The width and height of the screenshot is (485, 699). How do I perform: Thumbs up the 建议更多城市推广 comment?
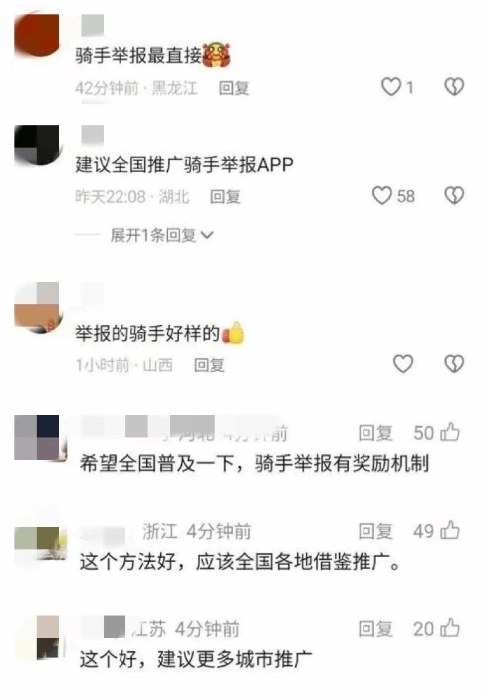point(450,628)
